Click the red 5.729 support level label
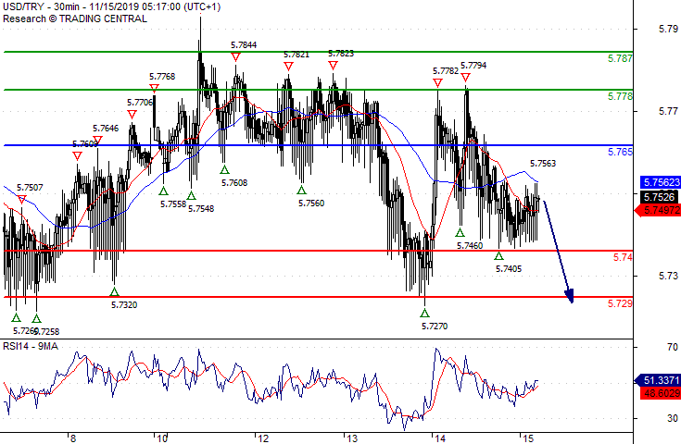 point(620,303)
